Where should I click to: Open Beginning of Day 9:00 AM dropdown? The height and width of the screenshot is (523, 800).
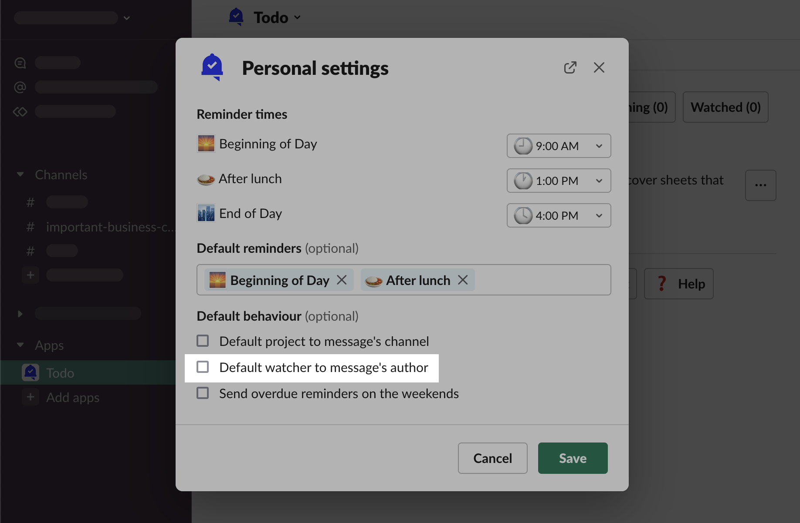559,146
